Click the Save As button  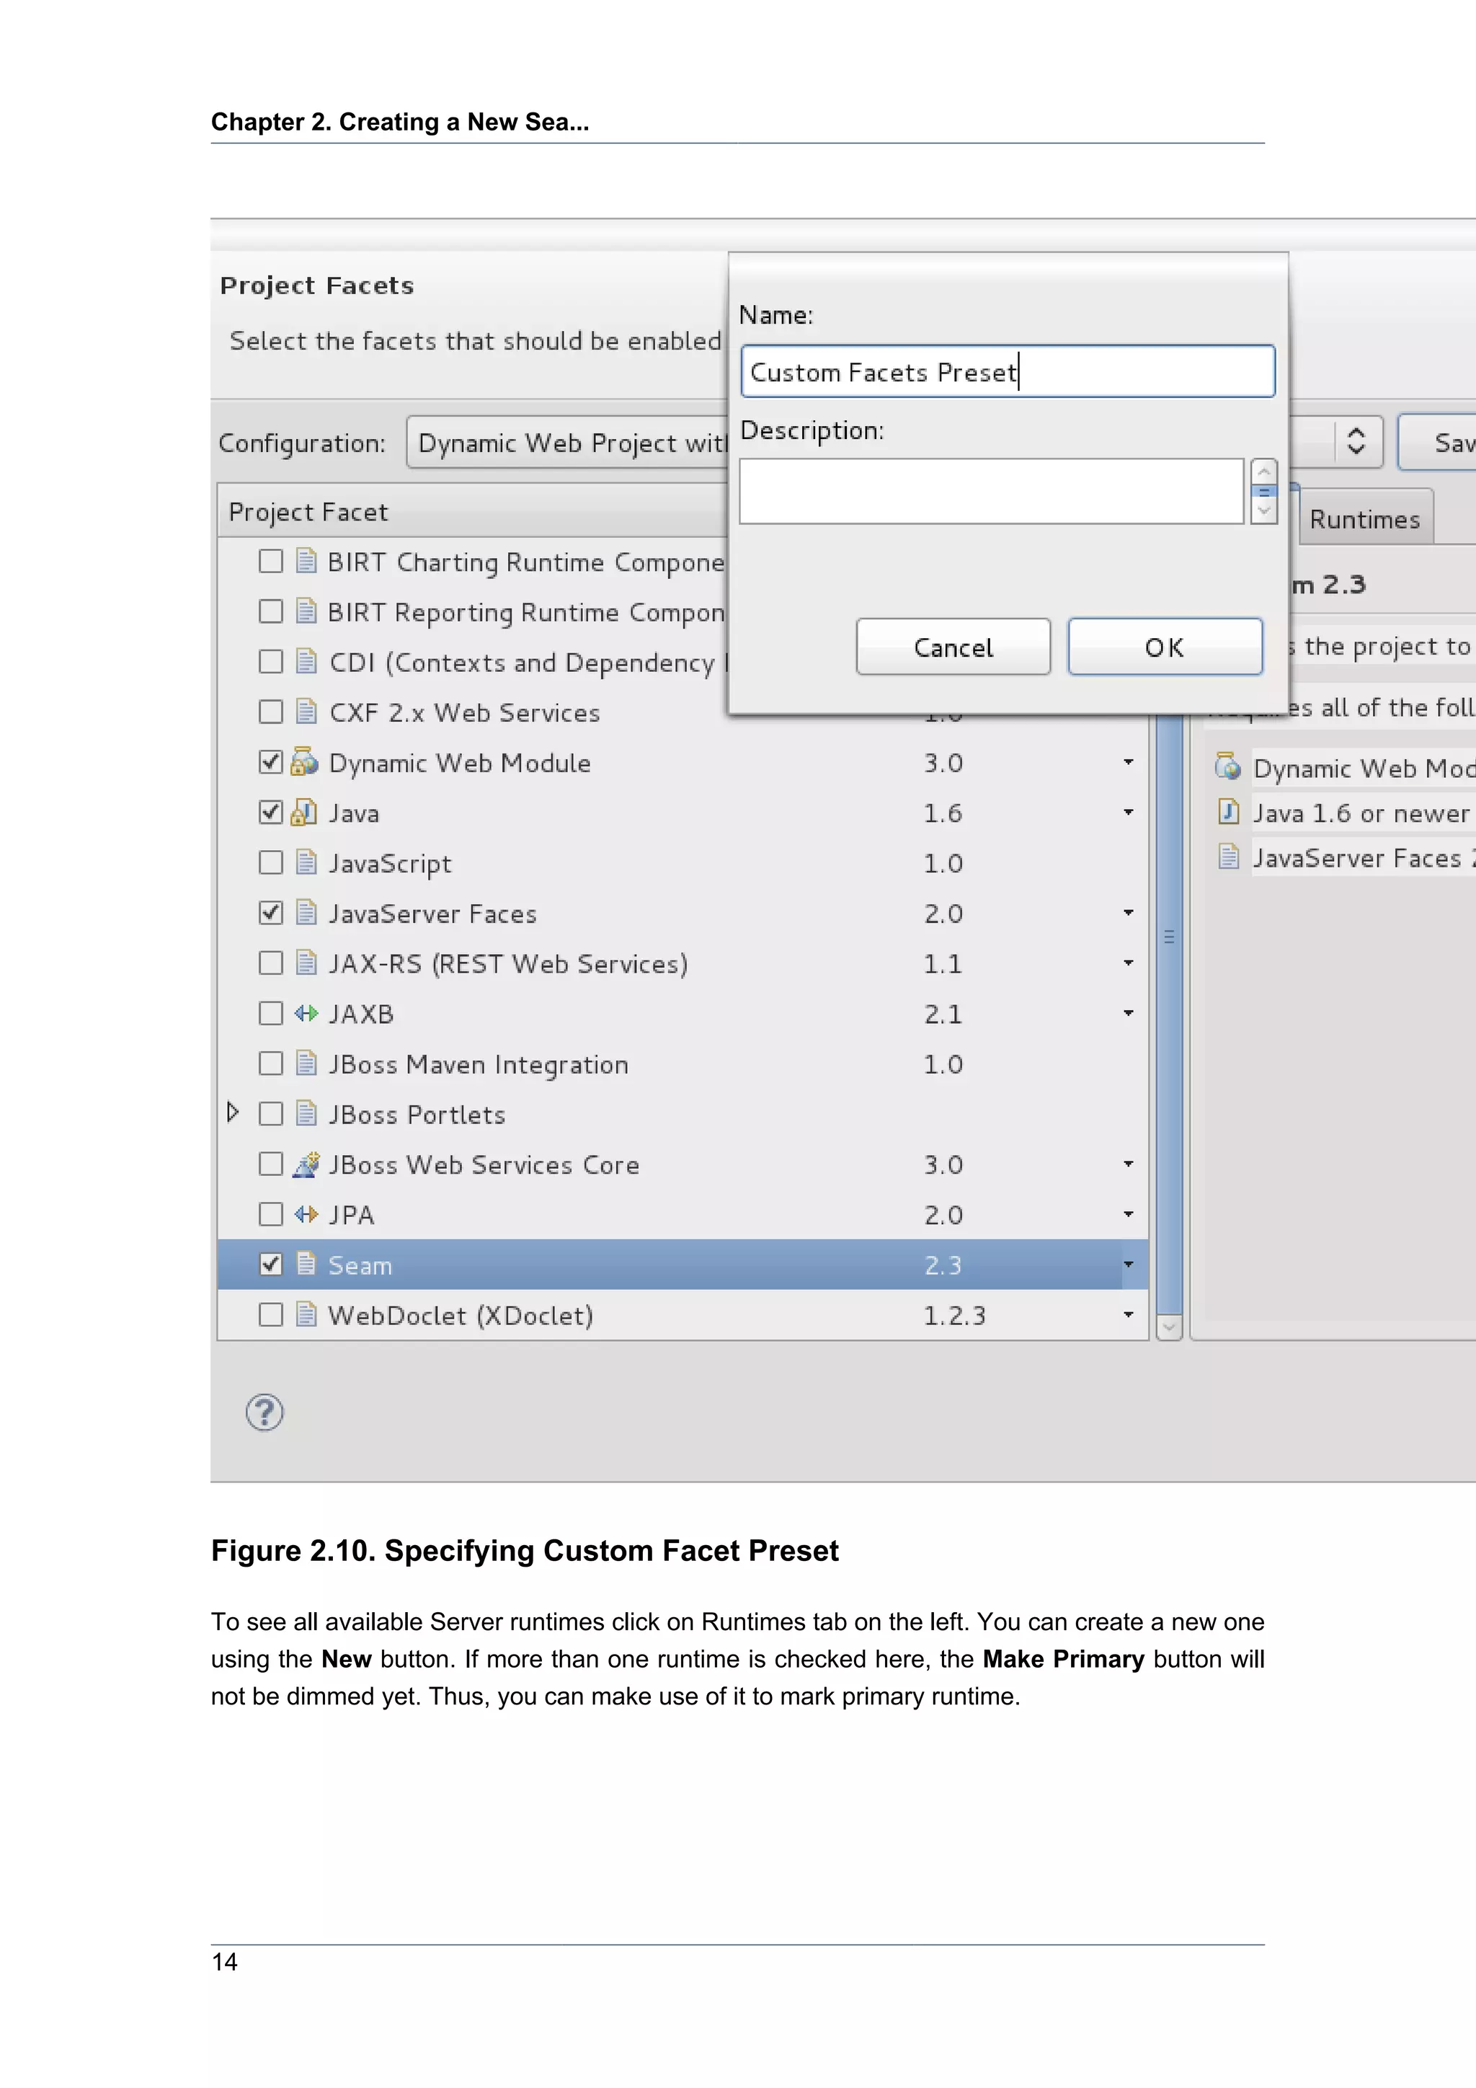(1438, 443)
